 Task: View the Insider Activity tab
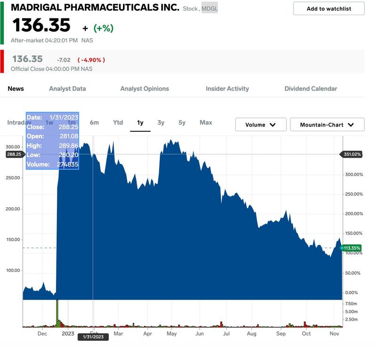tap(227, 89)
